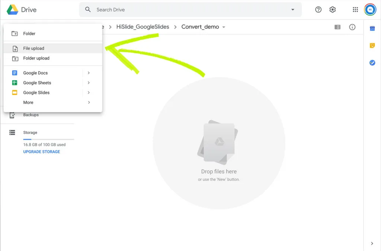Expand Google Slides submenu arrow
381x251 pixels.
pos(89,92)
